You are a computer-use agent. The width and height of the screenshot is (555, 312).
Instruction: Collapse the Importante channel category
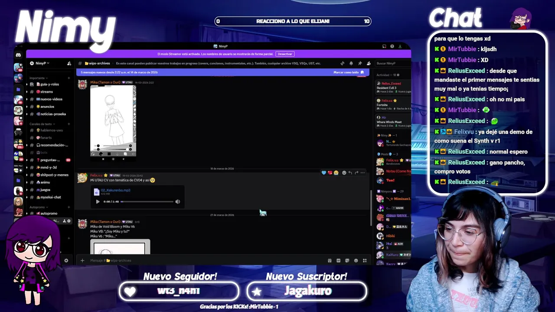(x=39, y=78)
